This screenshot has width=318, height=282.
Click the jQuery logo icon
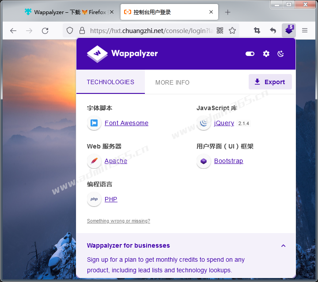click(204, 123)
